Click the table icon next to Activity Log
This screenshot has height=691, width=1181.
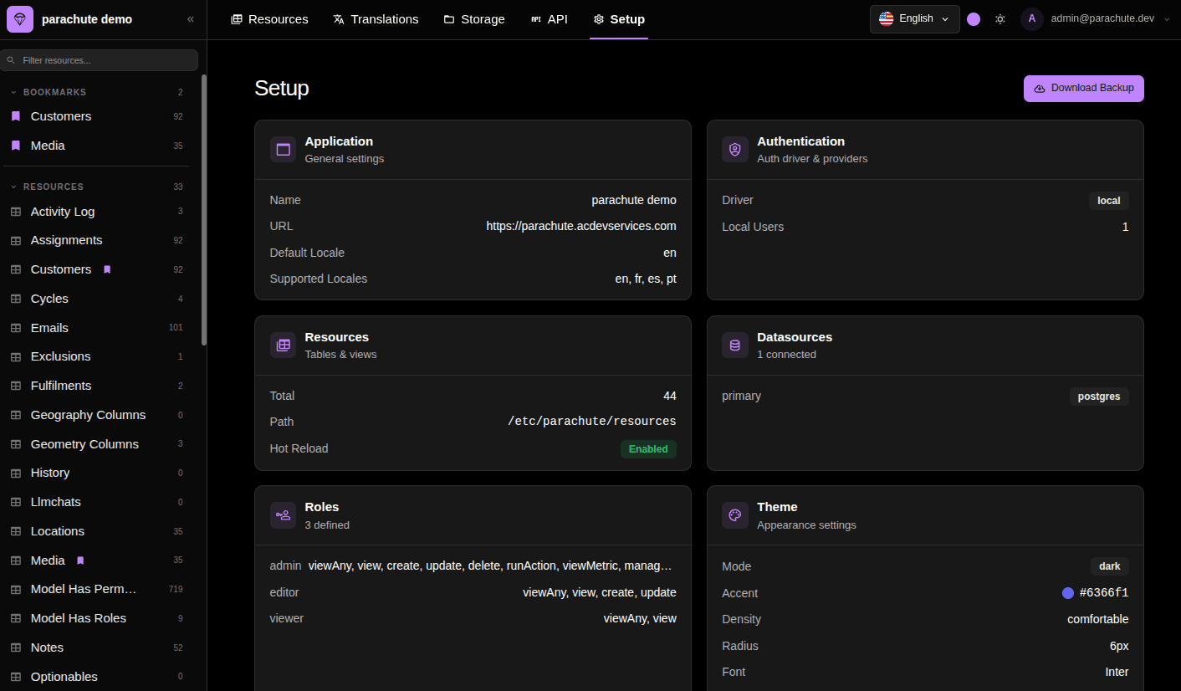[x=16, y=212]
